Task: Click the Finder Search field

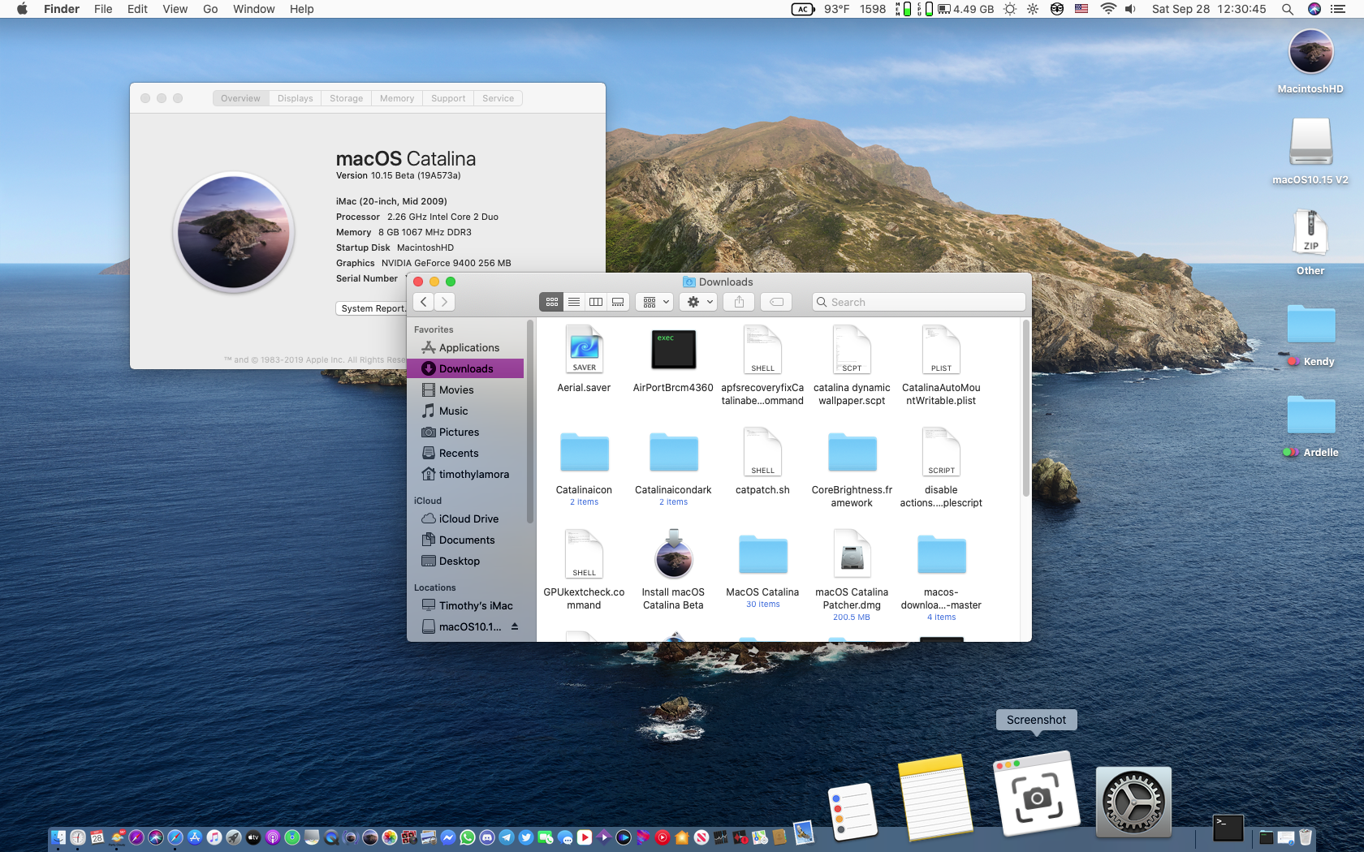Action: point(919,302)
